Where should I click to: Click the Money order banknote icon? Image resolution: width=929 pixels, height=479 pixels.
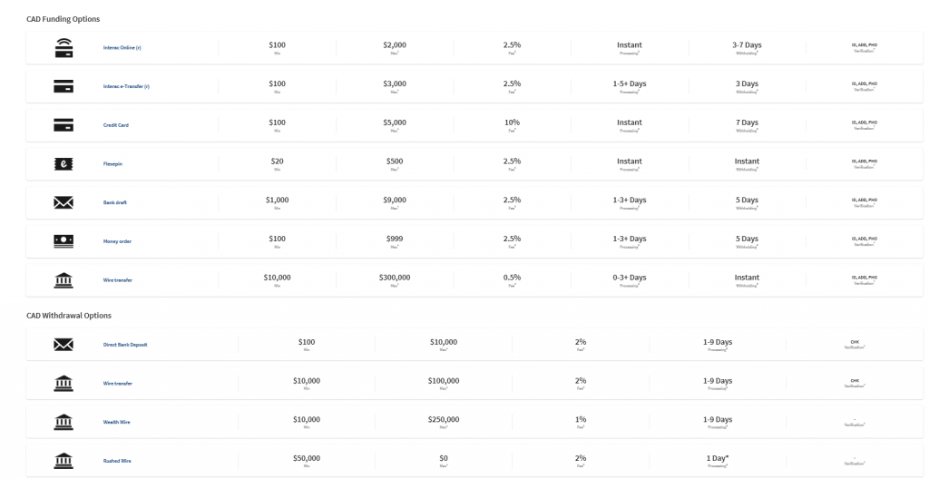pyautogui.click(x=64, y=241)
